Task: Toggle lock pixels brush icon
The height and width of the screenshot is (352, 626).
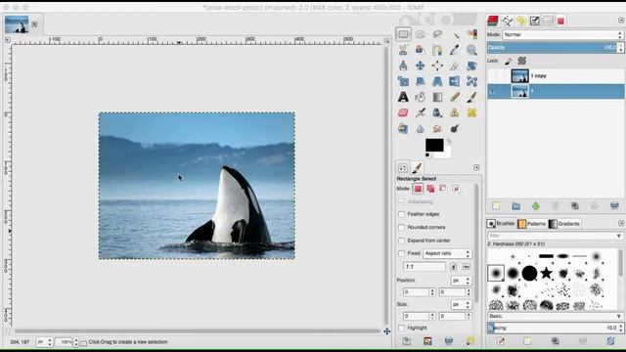Action: click(x=509, y=61)
